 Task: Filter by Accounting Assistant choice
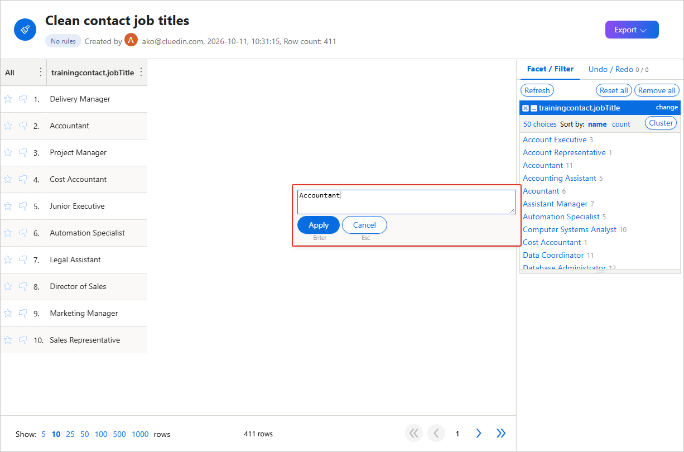pyautogui.click(x=560, y=178)
